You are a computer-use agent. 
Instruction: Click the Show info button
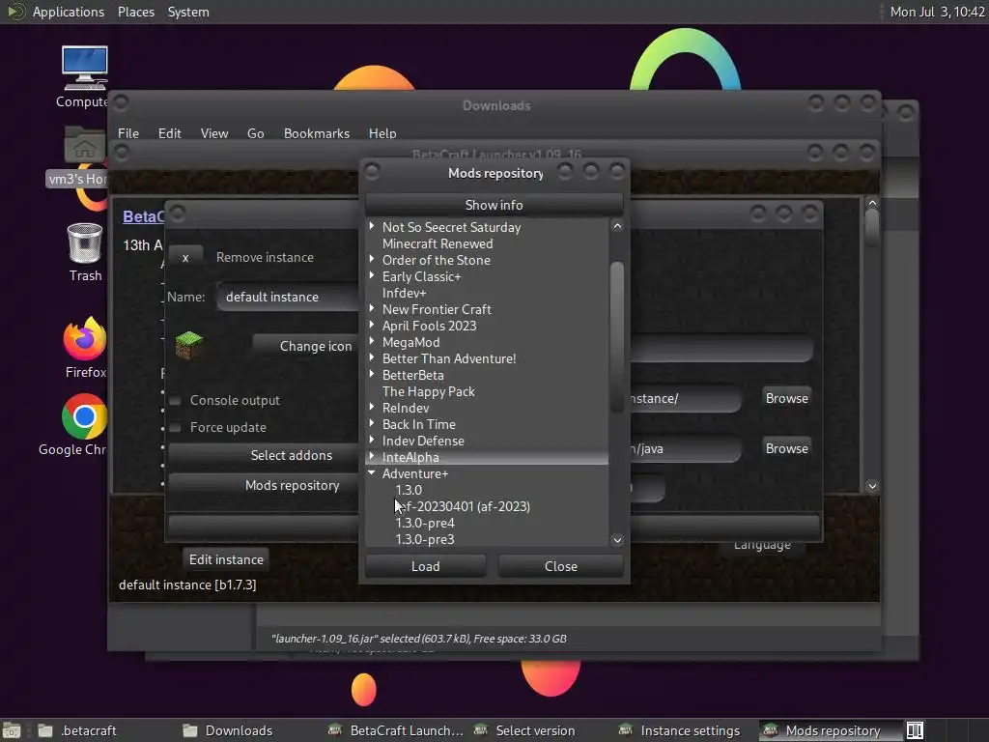(x=494, y=205)
